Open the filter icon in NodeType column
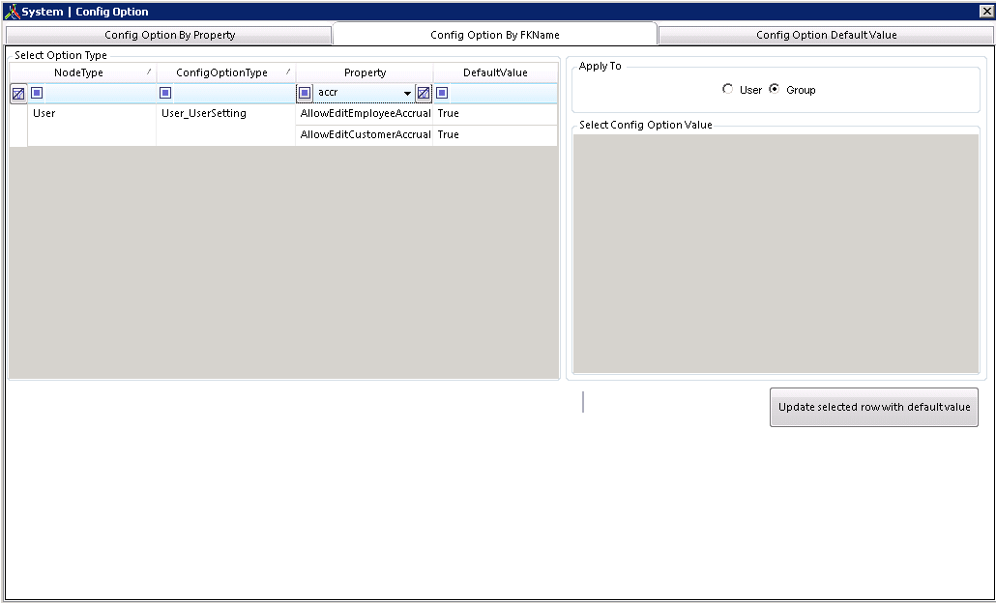 (36, 93)
